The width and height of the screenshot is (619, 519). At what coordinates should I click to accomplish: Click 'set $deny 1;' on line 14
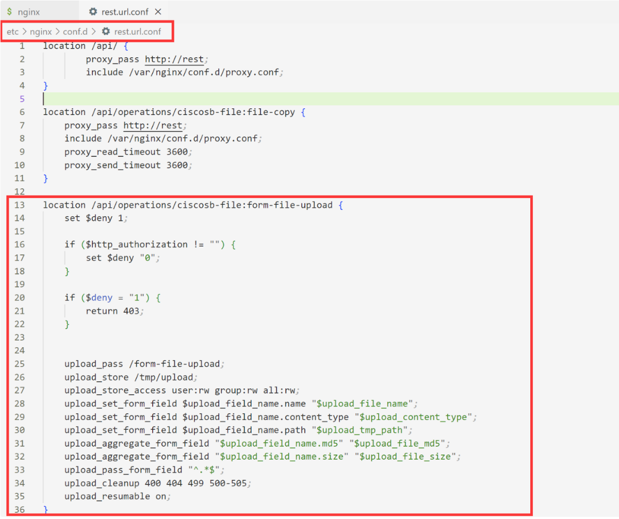click(96, 218)
